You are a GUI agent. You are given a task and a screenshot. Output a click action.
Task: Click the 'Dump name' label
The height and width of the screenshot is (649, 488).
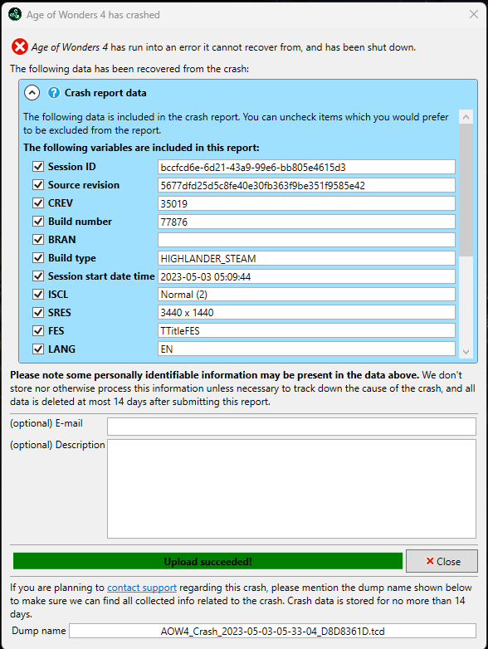tap(39, 631)
